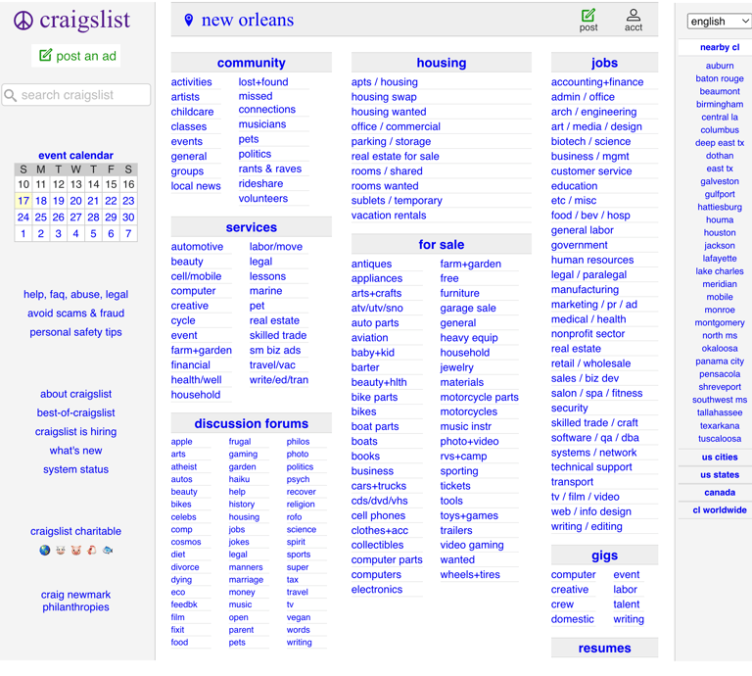Viewport: 752px width, 676px height.
Task: Click in the search craigslist field
Action: click(76, 95)
